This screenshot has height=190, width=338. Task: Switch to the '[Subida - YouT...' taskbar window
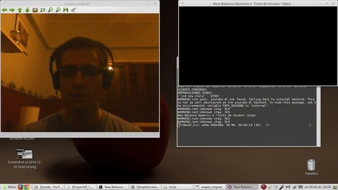(49, 187)
